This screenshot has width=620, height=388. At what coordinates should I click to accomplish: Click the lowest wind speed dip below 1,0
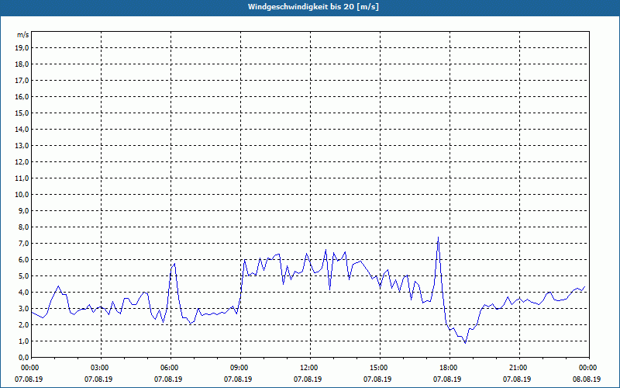point(466,343)
